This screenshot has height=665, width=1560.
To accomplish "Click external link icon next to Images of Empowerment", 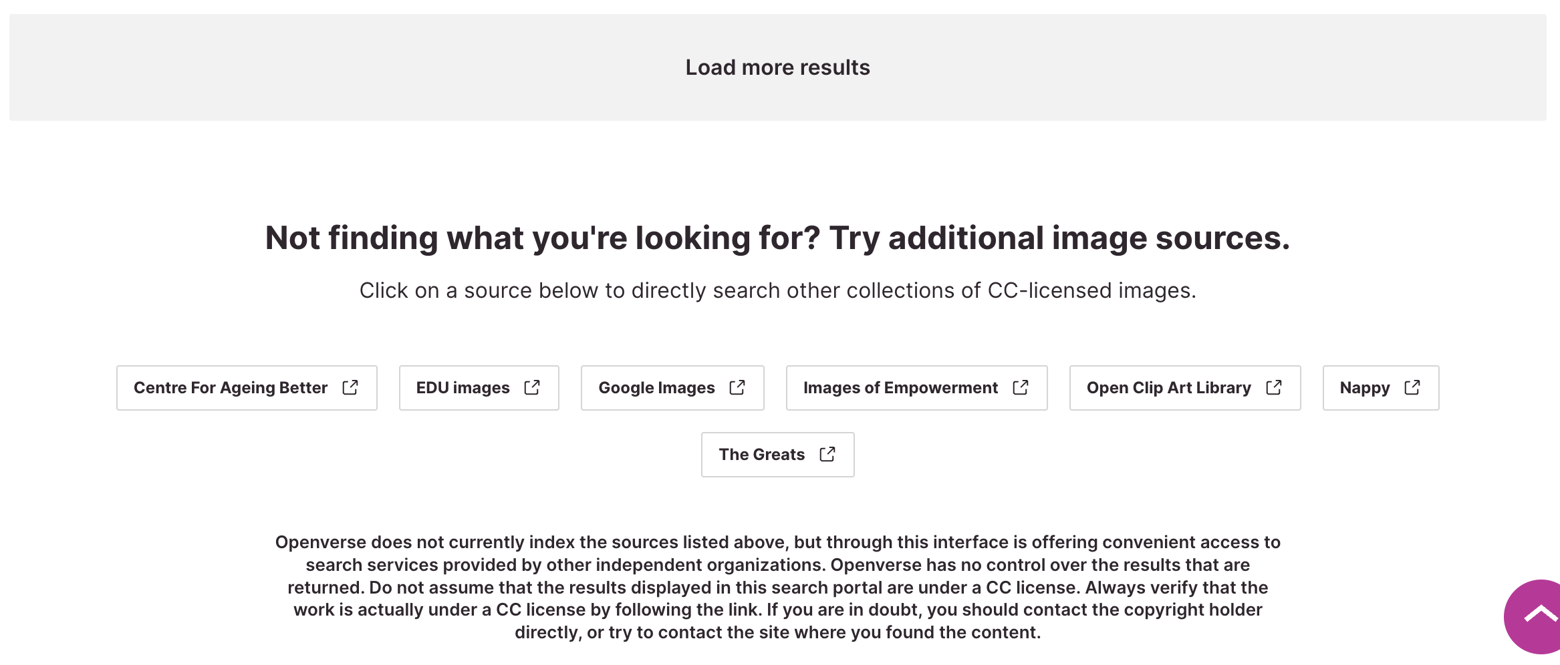I will 1021,387.
